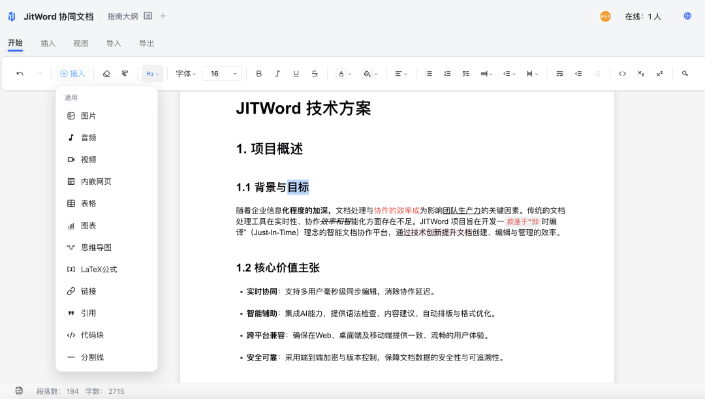705x399 pixels.
Task: Open the text alignment dropdown
Action: [401, 73]
